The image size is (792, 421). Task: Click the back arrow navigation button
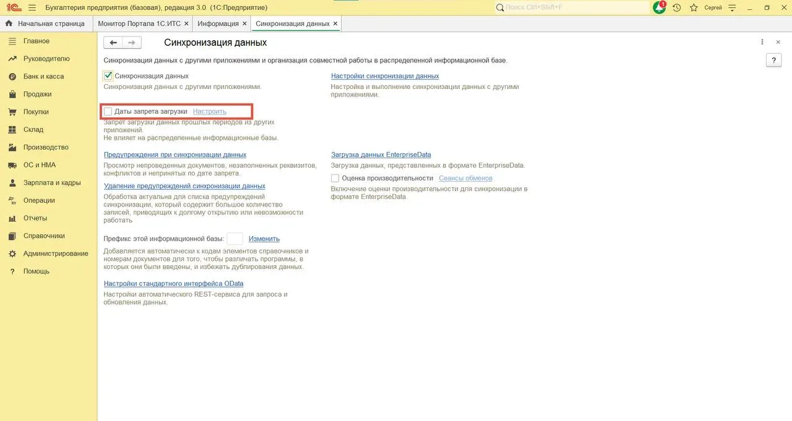(113, 43)
